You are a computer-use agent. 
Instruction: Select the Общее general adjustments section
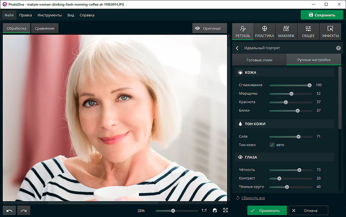click(308, 31)
